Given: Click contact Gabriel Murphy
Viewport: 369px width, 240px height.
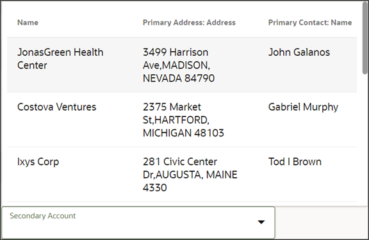Looking at the screenshot, I should [x=303, y=107].
